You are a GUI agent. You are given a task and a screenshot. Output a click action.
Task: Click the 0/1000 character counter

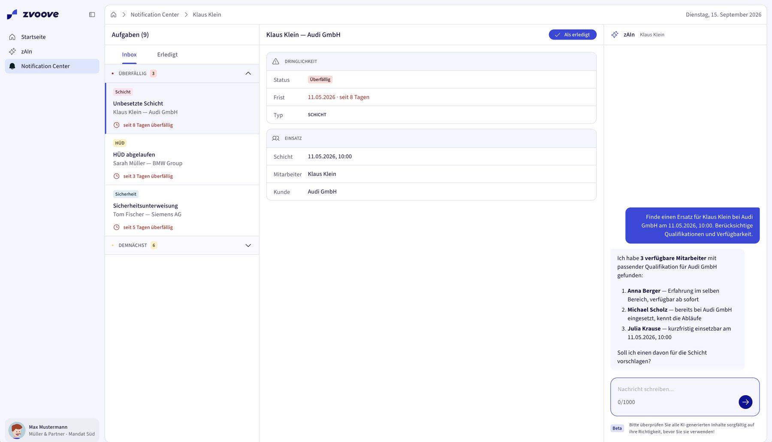tap(626, 402)
